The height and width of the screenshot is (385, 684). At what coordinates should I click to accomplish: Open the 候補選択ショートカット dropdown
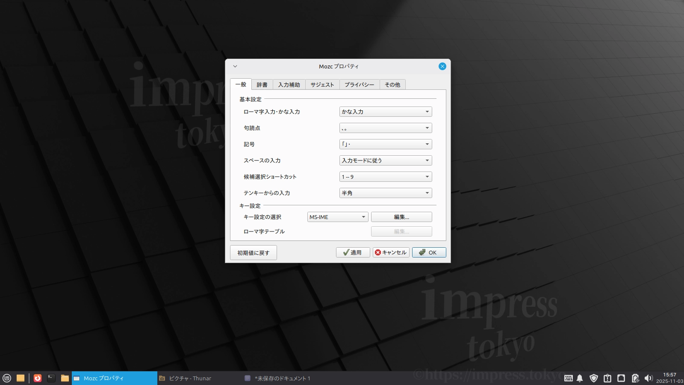point(386,177)
